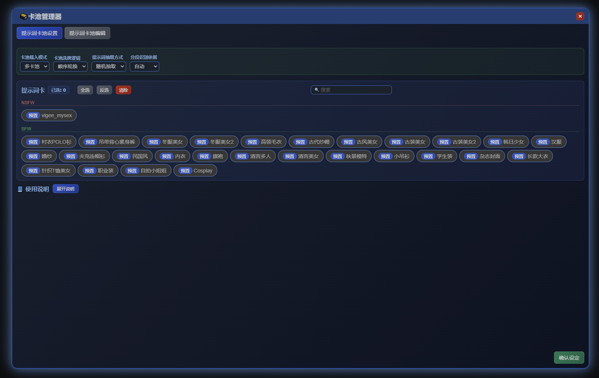Select the 学生装 card
Viewport: 599px width, 378px height.
[437, 156]
